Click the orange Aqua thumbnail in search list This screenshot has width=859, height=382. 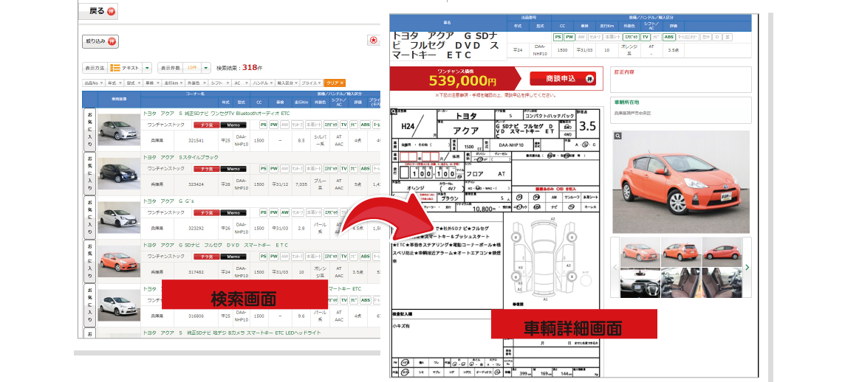tap(119, 261)
